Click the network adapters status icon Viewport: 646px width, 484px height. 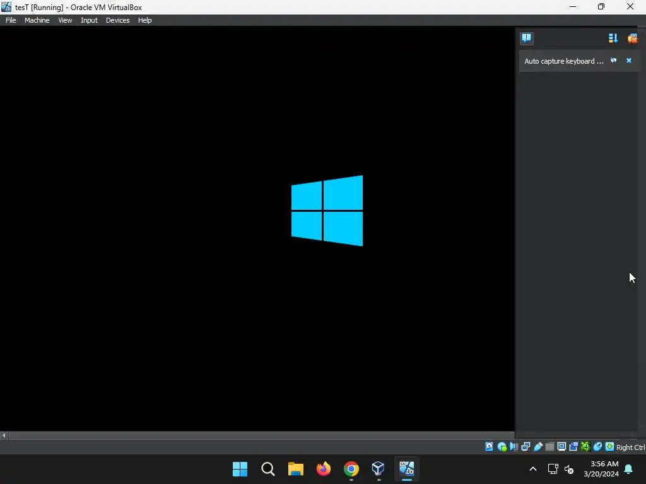[x=526, y=447]
